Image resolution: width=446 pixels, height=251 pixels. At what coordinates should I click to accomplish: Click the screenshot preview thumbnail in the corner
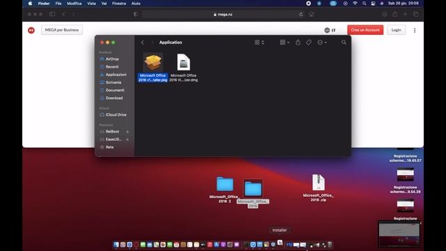(x=399, y=234)
